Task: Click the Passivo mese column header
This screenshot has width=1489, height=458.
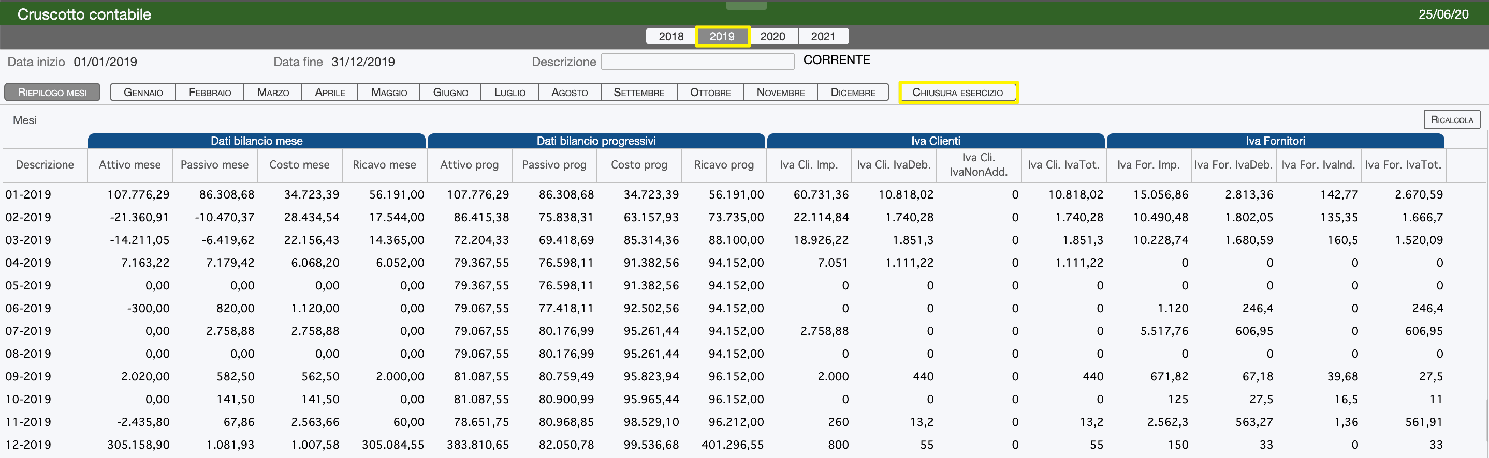Action: pyautogui.click(x=214, y=164)
